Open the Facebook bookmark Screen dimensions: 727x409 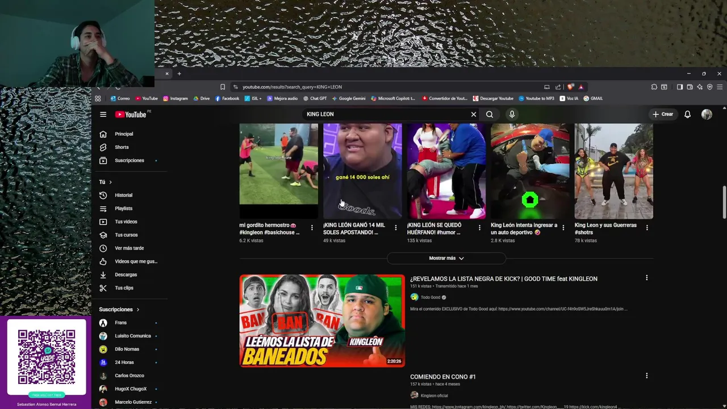pyautogui.click(x=227, y=98)
